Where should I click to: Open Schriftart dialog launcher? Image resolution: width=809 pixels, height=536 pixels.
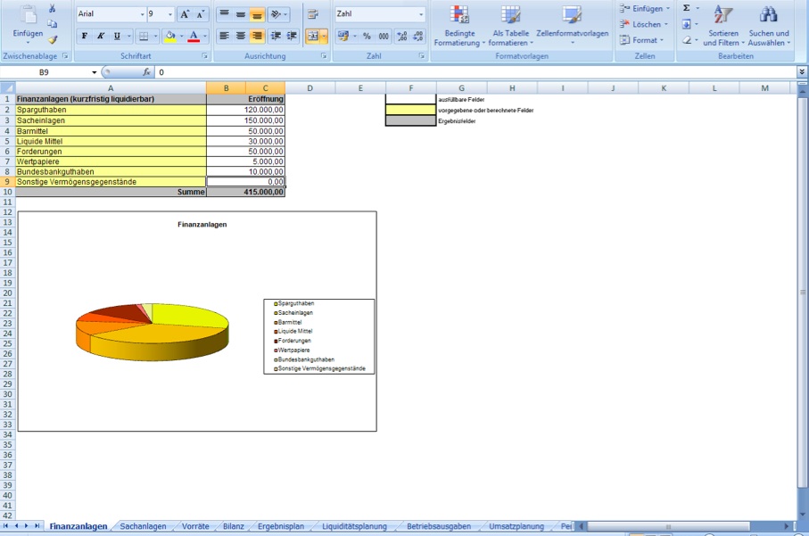pos(204,55)
